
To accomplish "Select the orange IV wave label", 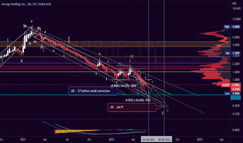I will pos(132,57).
